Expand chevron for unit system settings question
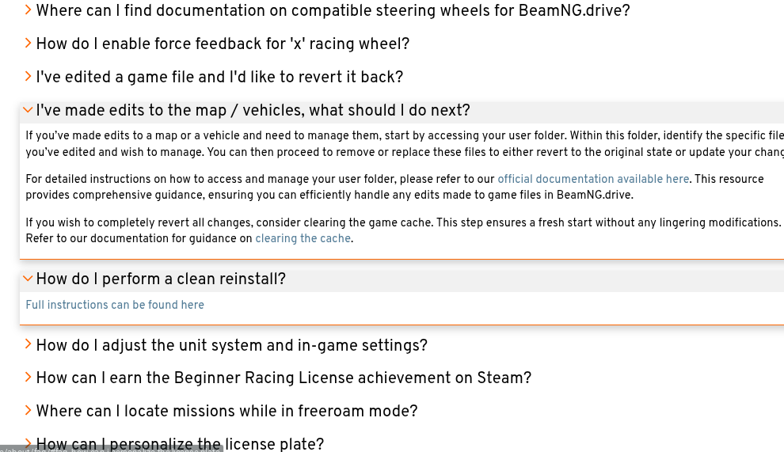The width and height of the screenshot is (784, 452). click(29, 344)
